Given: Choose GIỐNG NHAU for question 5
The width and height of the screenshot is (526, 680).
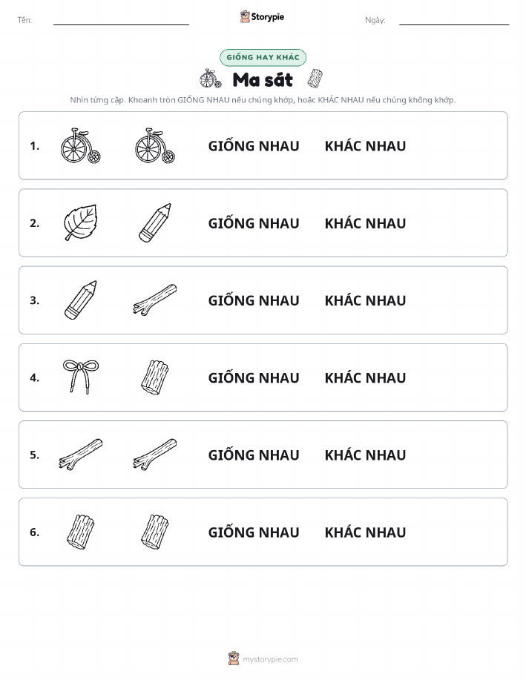Looking at the screenshot, I should [254, 455].
